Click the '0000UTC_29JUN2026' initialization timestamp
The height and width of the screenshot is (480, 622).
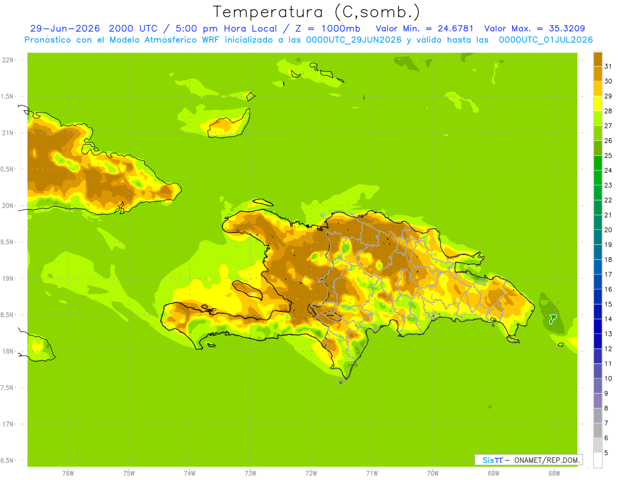354,40
